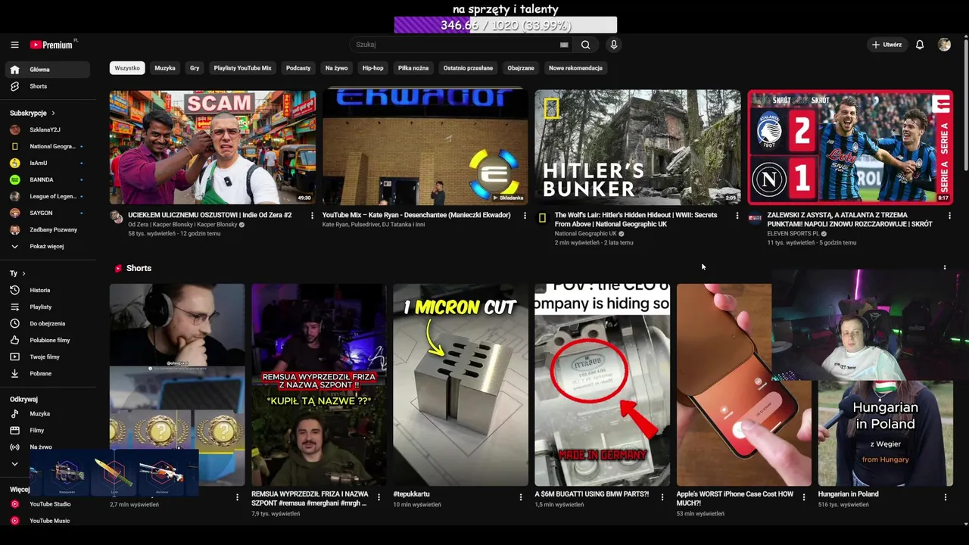Select the Podcasty filter chip
This screenshot has width=969, height=545.
click(298, 68)
